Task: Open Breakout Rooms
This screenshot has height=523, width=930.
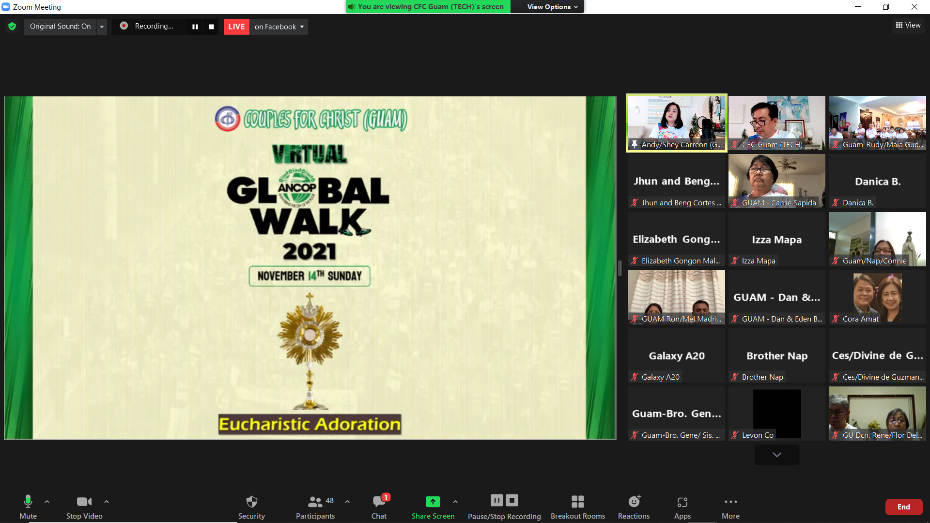Action: point(578,507)
